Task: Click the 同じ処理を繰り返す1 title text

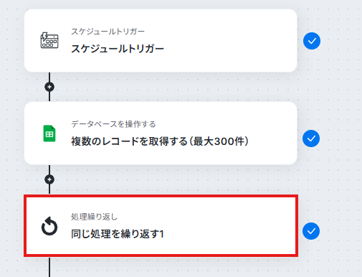Action: (118, 234)
